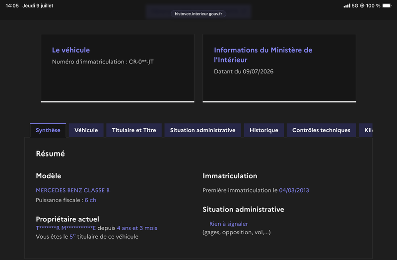The width and height of the screenshot is (397, 260).
Task: Select the Le véhicule card heading
Action: (x=71, y=50)
